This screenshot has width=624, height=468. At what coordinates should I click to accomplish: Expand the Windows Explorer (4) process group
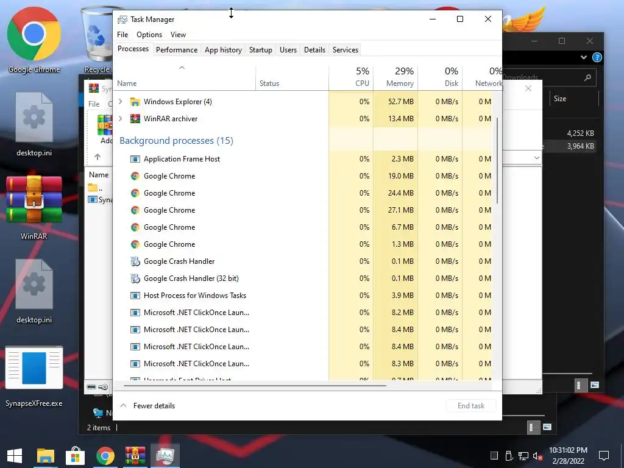pos(121,102)
